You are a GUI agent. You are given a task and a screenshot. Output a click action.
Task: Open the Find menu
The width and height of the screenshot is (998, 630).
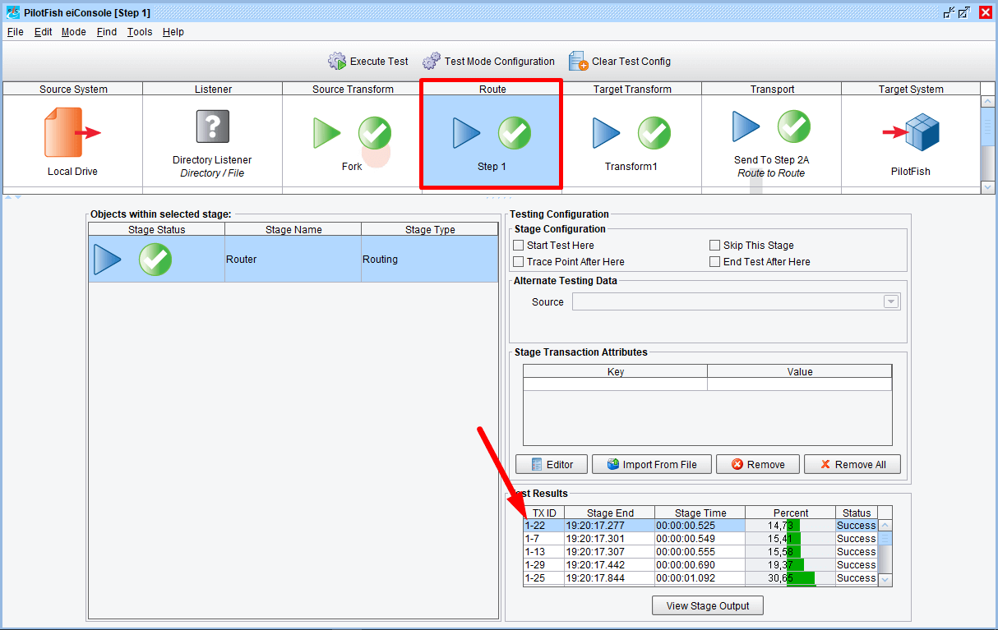107,32
